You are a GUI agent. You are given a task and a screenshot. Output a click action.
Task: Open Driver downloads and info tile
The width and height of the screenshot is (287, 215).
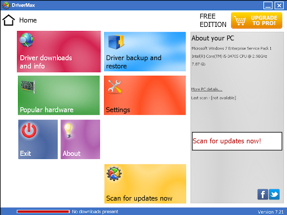[x=59, y=52]
